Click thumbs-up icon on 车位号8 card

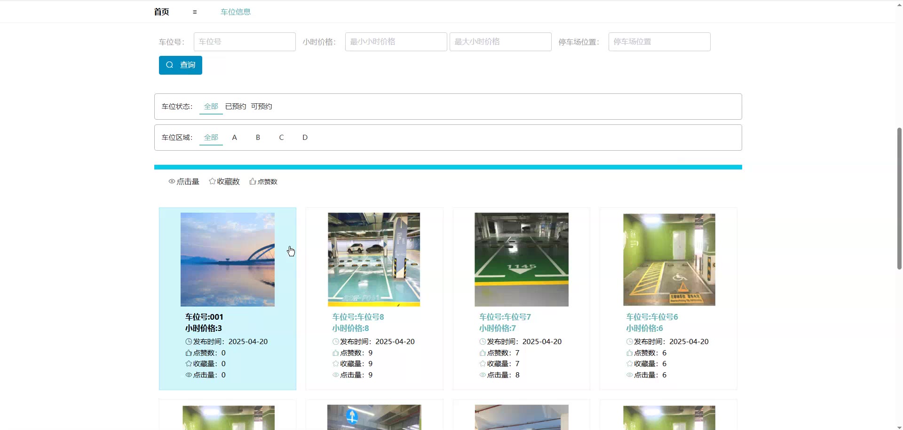point(336,353)
